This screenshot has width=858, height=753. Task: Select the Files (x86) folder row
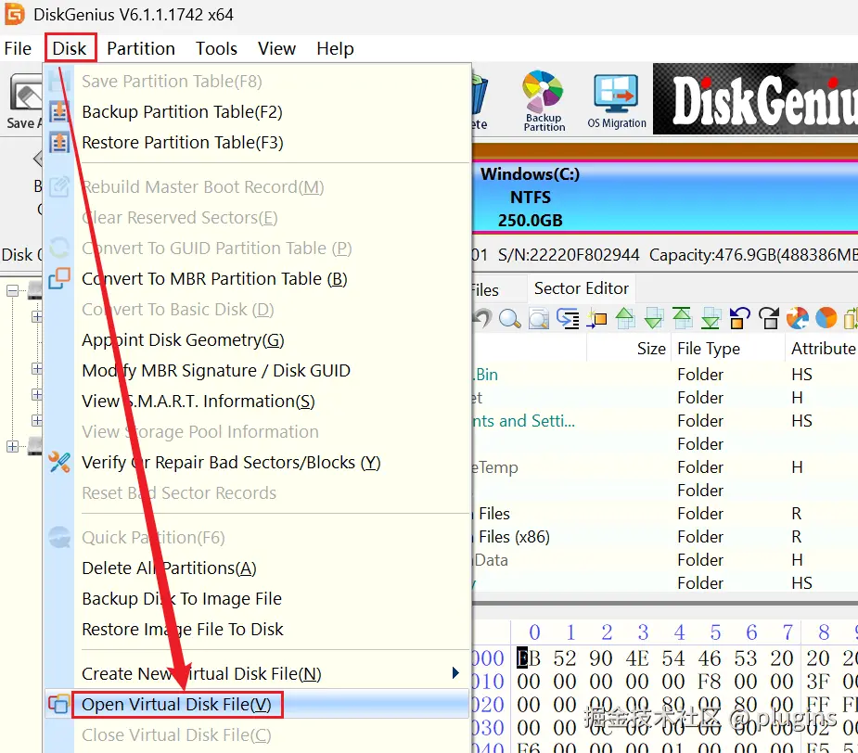[665, 537]
